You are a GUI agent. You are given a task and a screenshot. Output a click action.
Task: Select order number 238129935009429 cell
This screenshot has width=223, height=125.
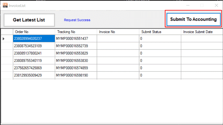pos(34,75)
